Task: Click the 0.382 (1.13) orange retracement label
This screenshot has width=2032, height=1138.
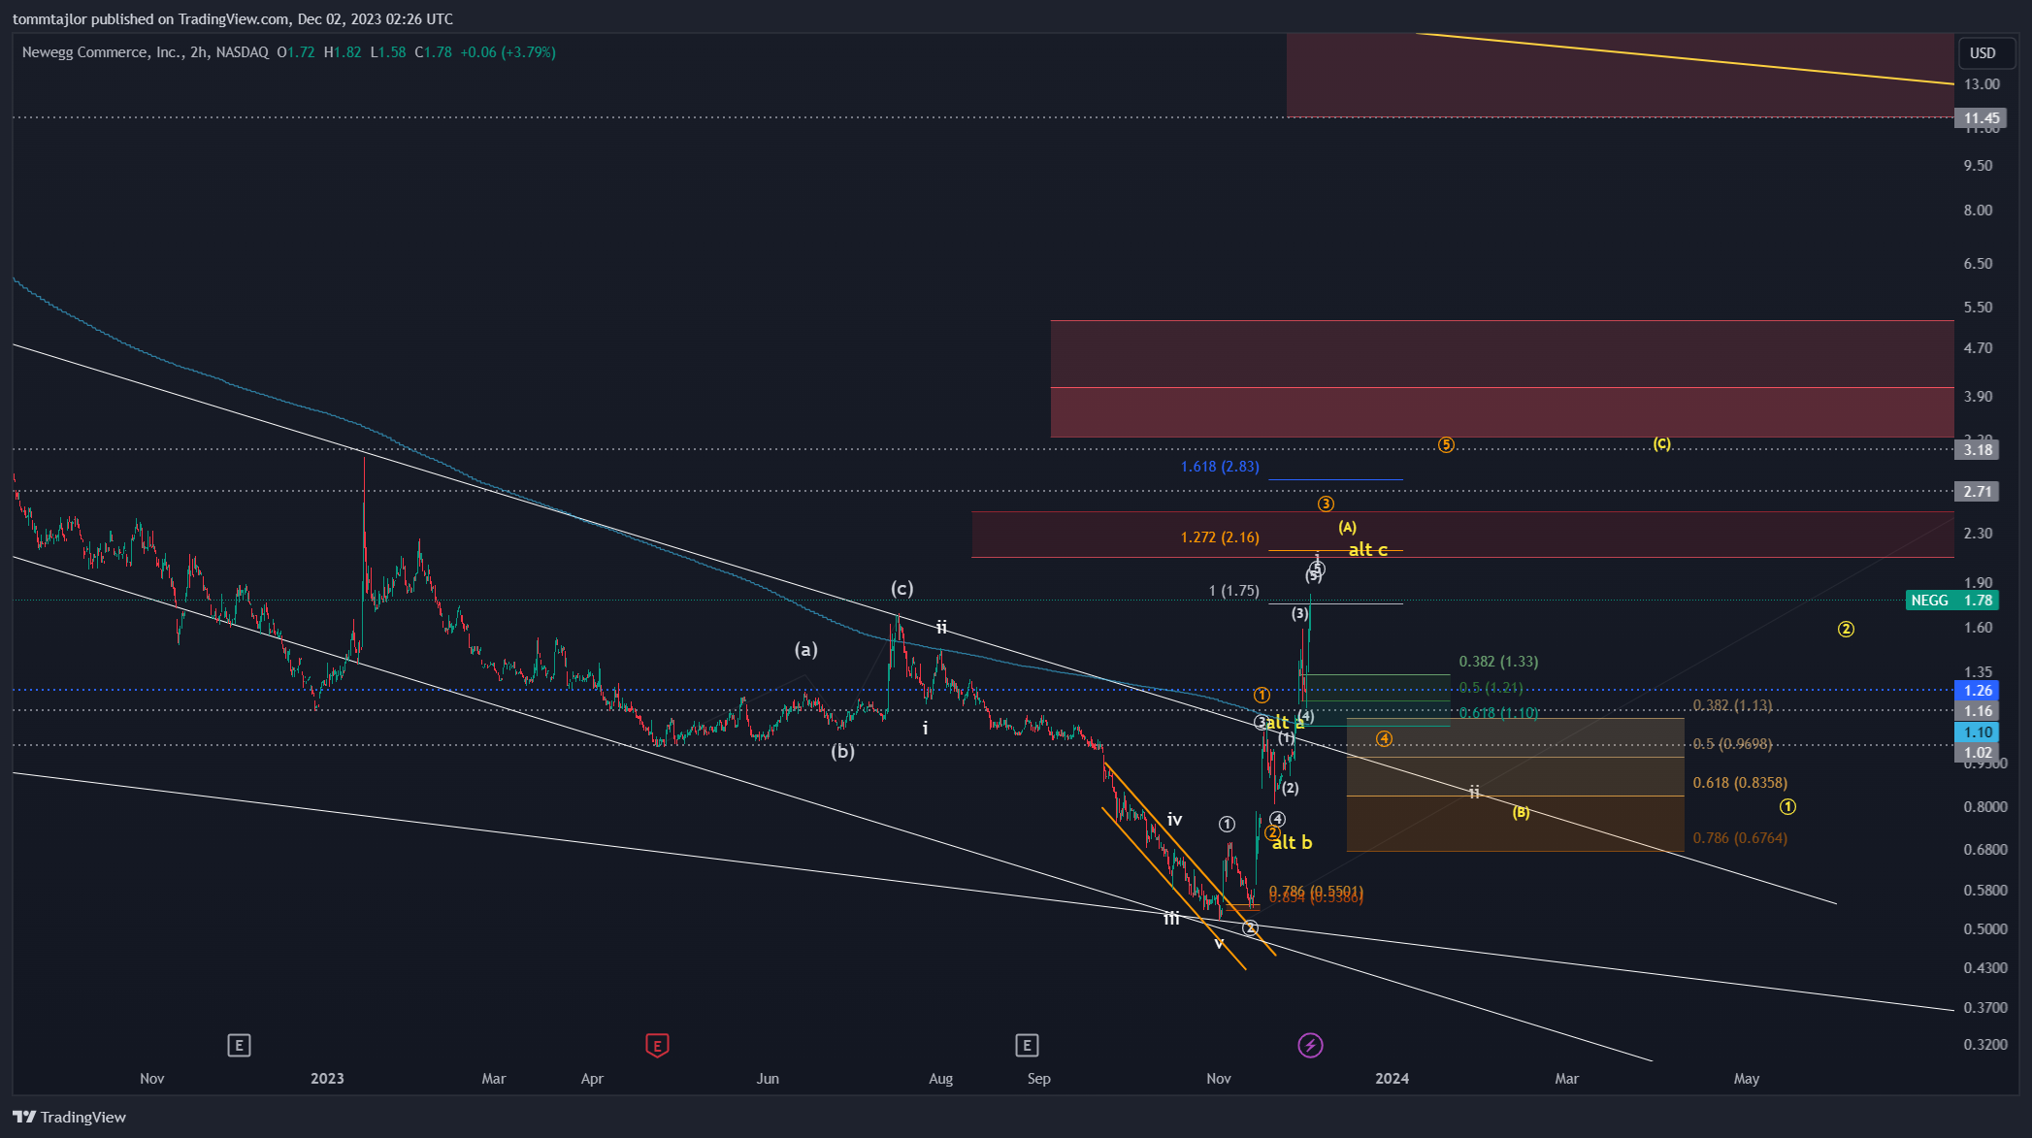Action: (1733, 705)
